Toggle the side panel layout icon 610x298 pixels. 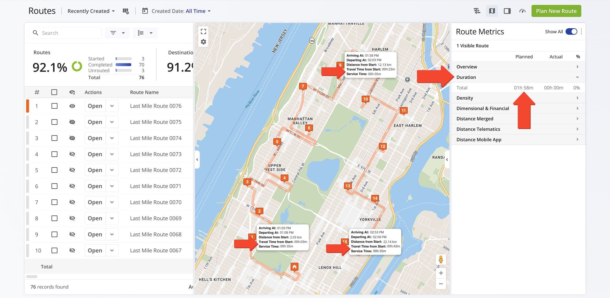click(x=507, y=11)
